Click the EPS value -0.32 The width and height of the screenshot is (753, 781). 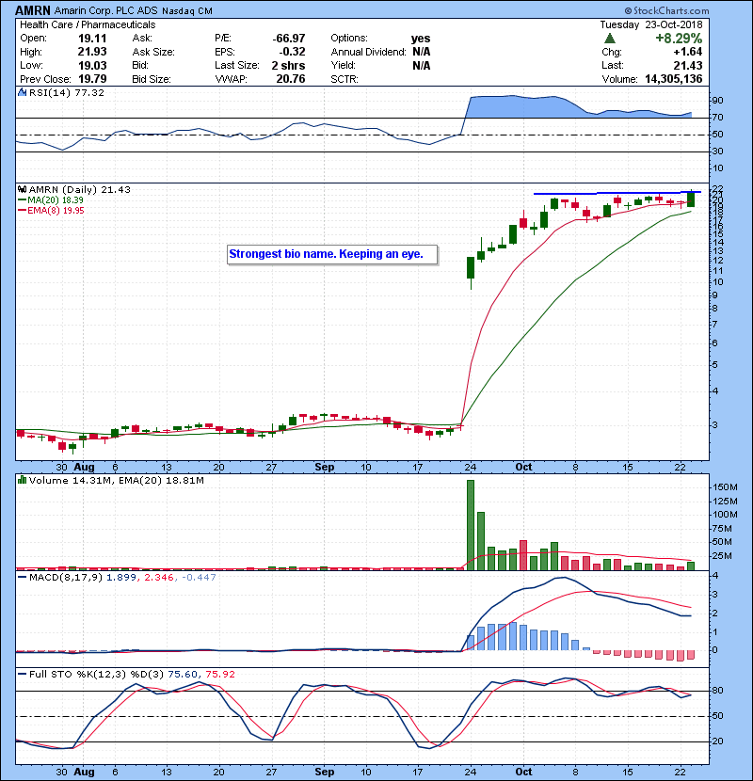tap(292, 52)
